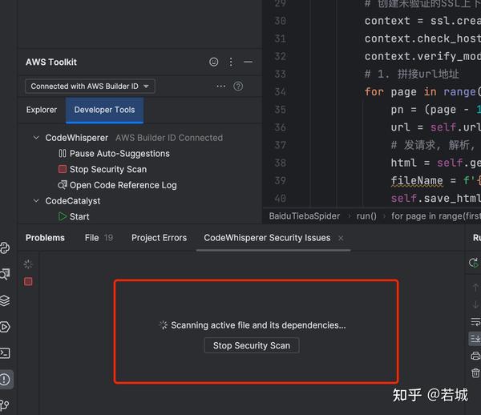The image size is (481, 415).
Task: Click the loading spinner icon in Problems sidebar
Action: click(28, 264)
